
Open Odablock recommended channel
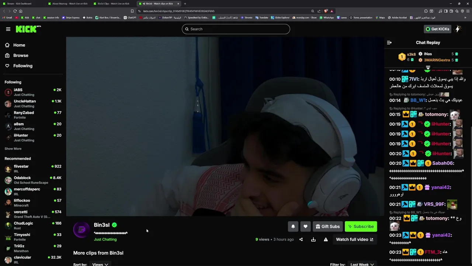pos(32,180)
